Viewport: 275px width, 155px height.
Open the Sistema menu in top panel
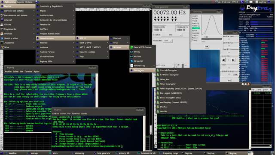[29, 2]
